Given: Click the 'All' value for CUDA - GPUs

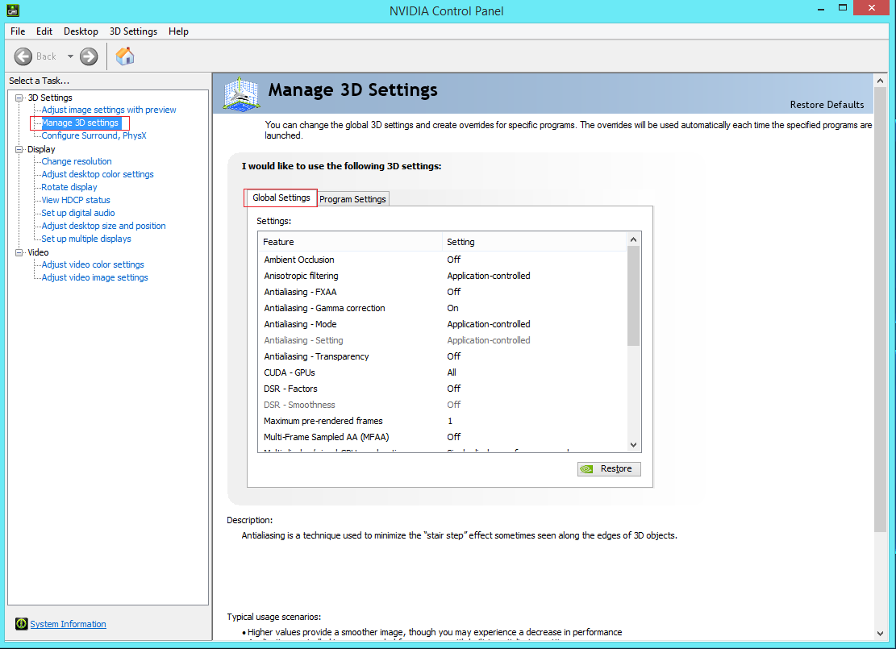Looking at the screenshot, I should 452,372.
